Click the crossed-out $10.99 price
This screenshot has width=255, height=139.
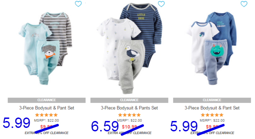click(129, 127)
